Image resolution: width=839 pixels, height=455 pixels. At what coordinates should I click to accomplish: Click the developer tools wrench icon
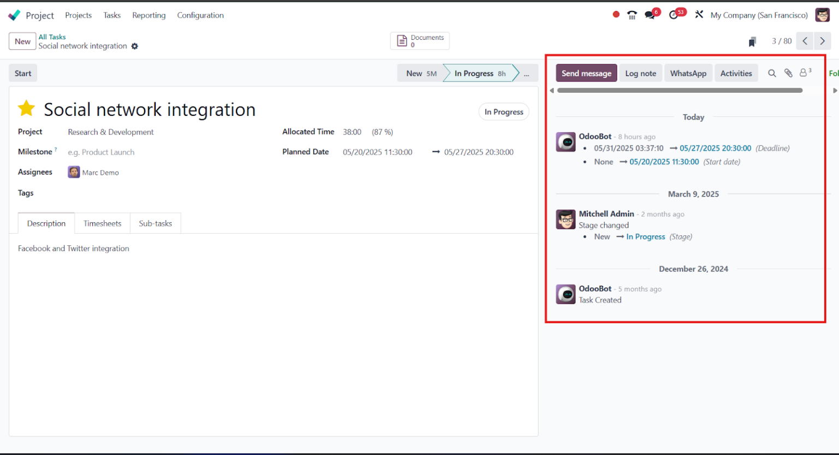pos(699,14)
